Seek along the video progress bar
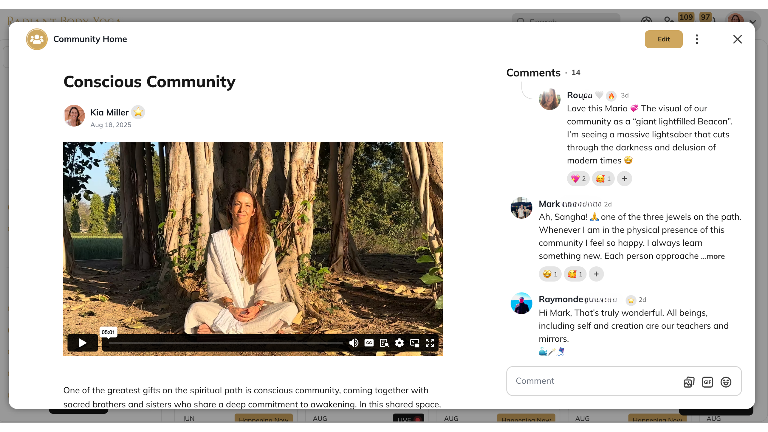The width and height of the screenshot is (768, 432). pyautogui.click(x=226, y=343)
